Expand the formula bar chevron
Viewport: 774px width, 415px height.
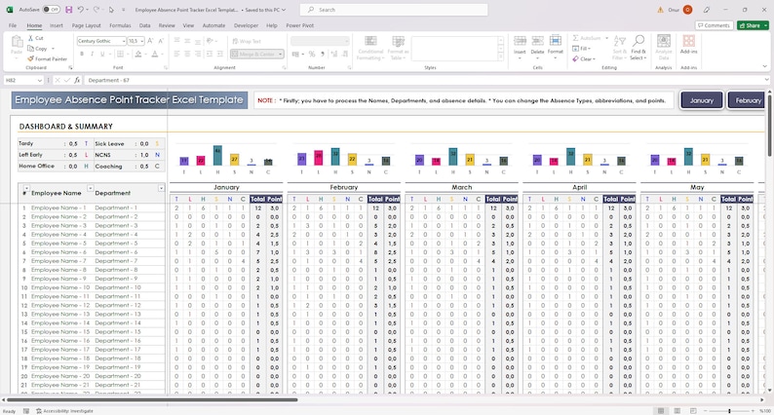click(x=766, y=80)
